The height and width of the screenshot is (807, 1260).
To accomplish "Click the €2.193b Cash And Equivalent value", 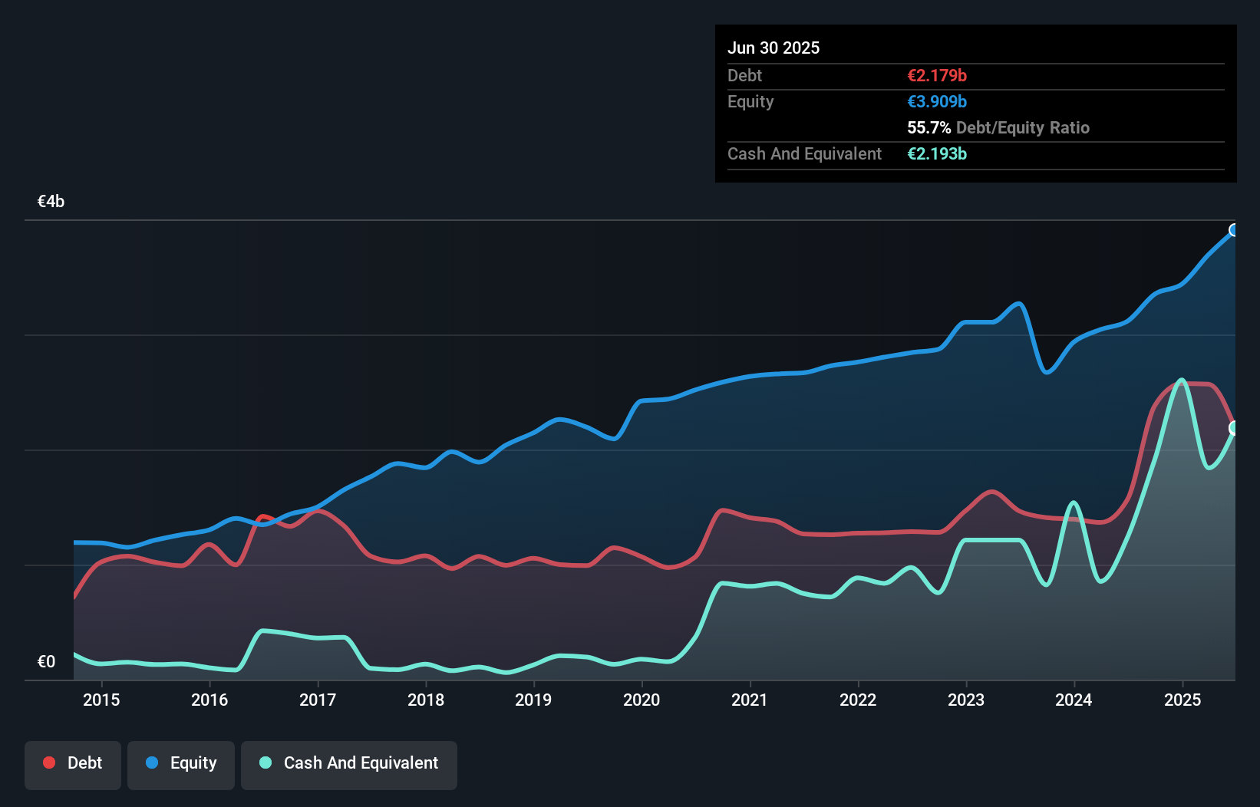I will pos(937,154).
